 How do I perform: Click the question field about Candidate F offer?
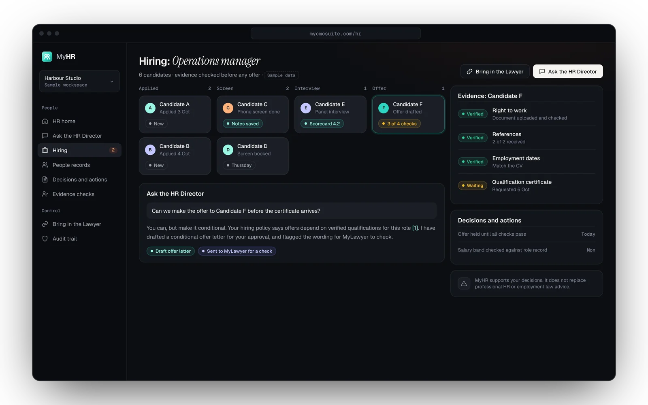(292, 211)
